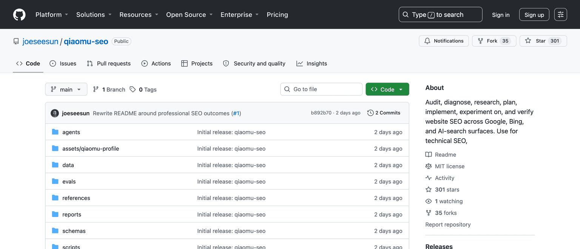The width and height of the screenshot is (580, 249).
Task: Open the agents folder name
Action: (71, 132)
